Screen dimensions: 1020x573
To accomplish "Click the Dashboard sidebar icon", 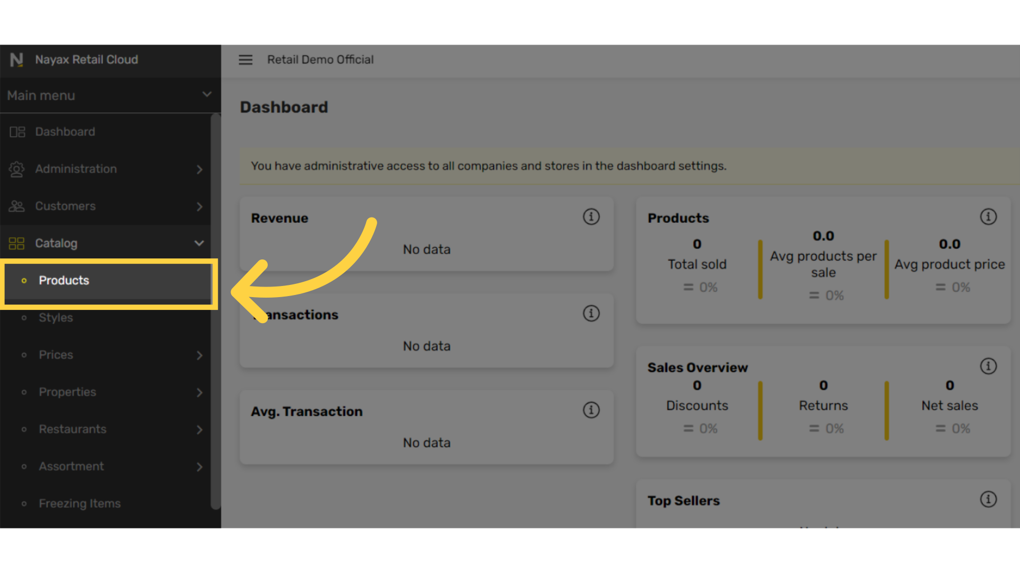I will pos(17,132).
